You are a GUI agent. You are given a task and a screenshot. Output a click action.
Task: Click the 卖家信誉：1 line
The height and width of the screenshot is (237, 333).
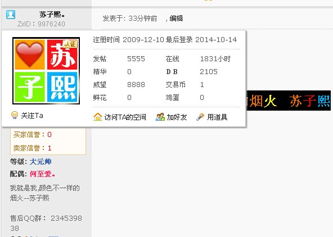(32, 148)
